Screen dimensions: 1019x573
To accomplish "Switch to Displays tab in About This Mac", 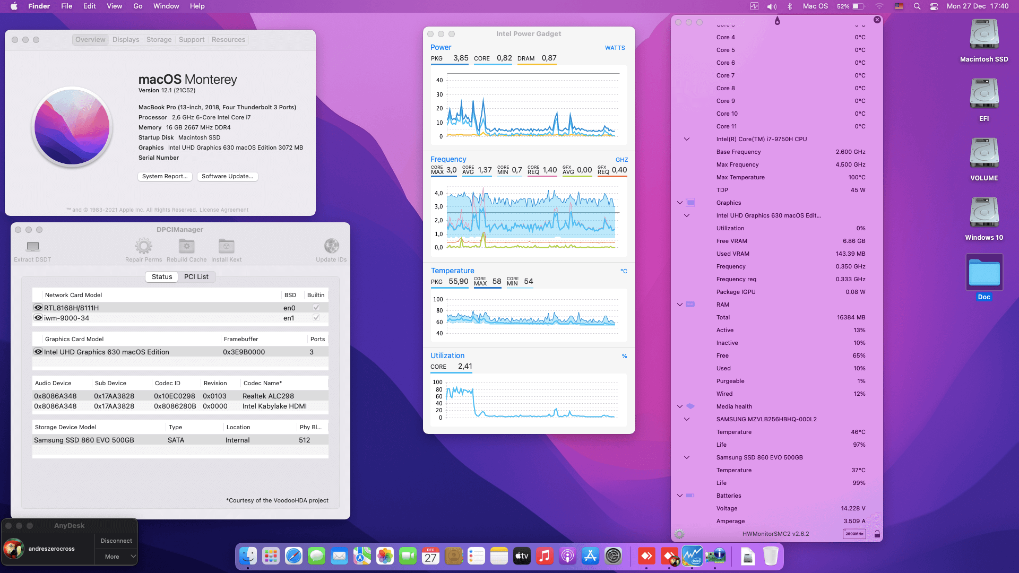I will (x=126, y=40).
